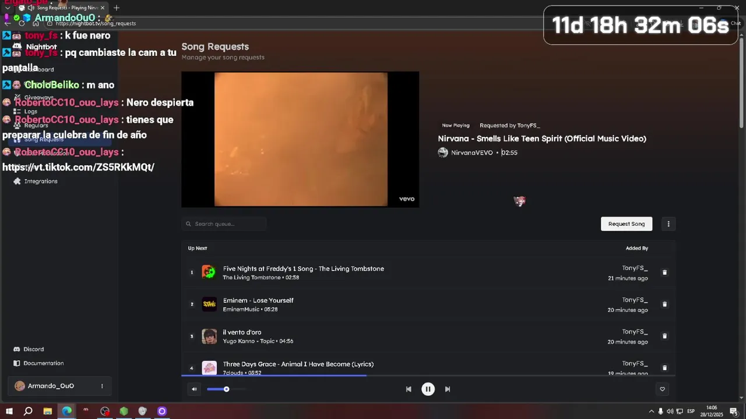The height and width of the screenshot is (419, 746).
Task: Open Five Nights at Freddy's song thumbnail
Action: [x=209, y=272]
